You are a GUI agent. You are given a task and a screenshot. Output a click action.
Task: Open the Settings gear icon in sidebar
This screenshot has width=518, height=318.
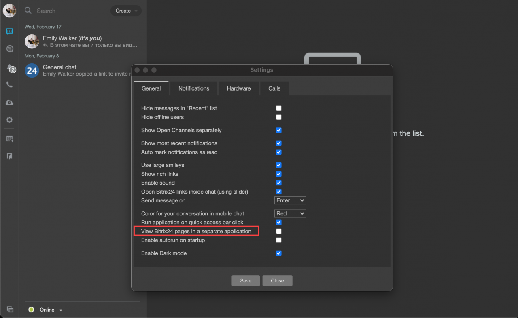pyautogui.click(x=9, y=120)
